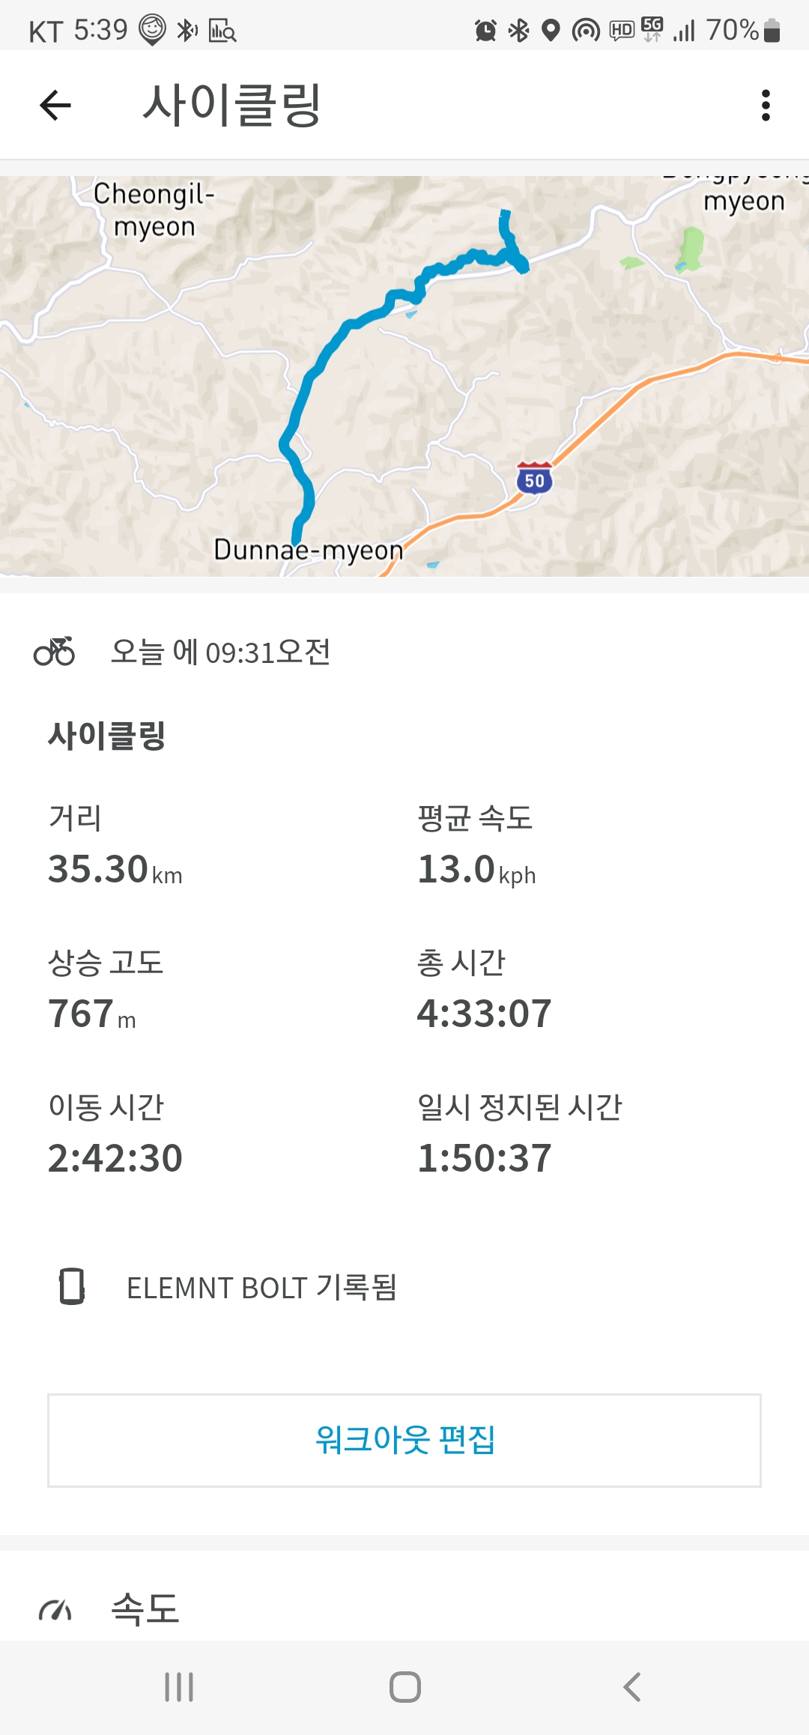The image size is (809, 1735).
Task: Tap the Android back navigation chevron
Action: click(631, 1687)
